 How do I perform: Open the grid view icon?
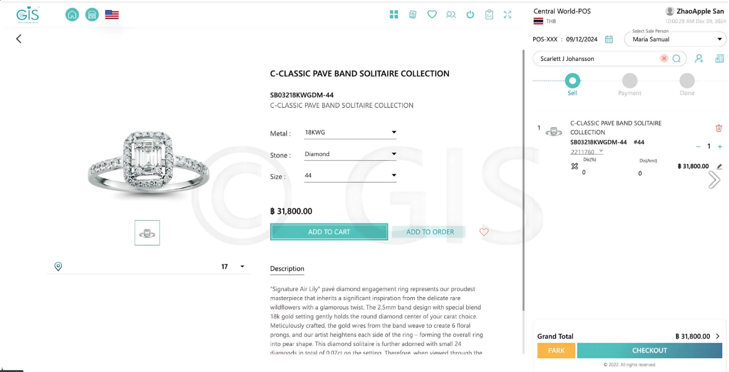[394, 15]
